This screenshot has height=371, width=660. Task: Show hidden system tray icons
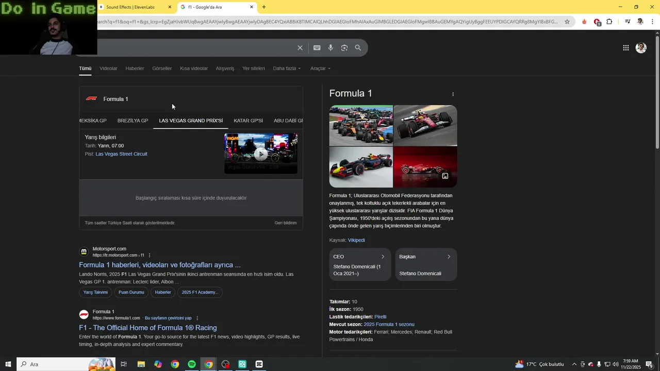pyautogui.click(x=574, y=364)
